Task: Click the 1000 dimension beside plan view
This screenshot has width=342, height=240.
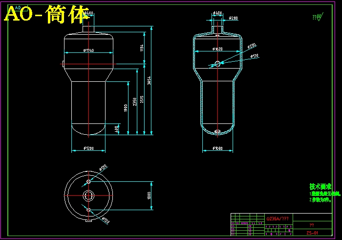Action: click(x=150, y=195)
